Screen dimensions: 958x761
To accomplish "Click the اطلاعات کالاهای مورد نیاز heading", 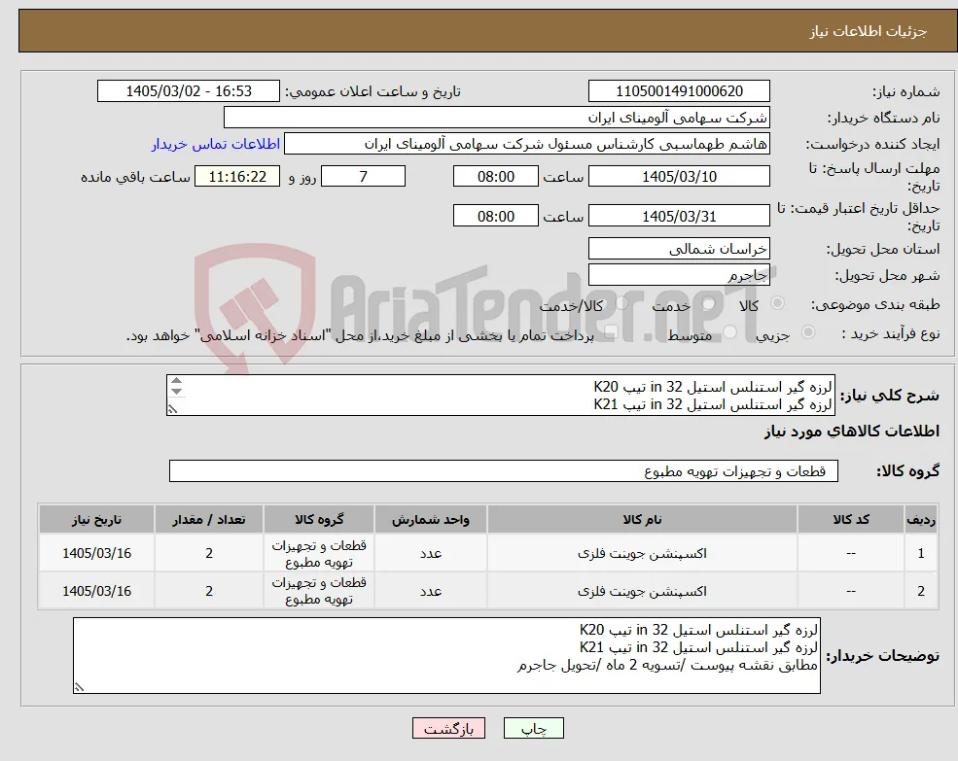I will (852, 432).
